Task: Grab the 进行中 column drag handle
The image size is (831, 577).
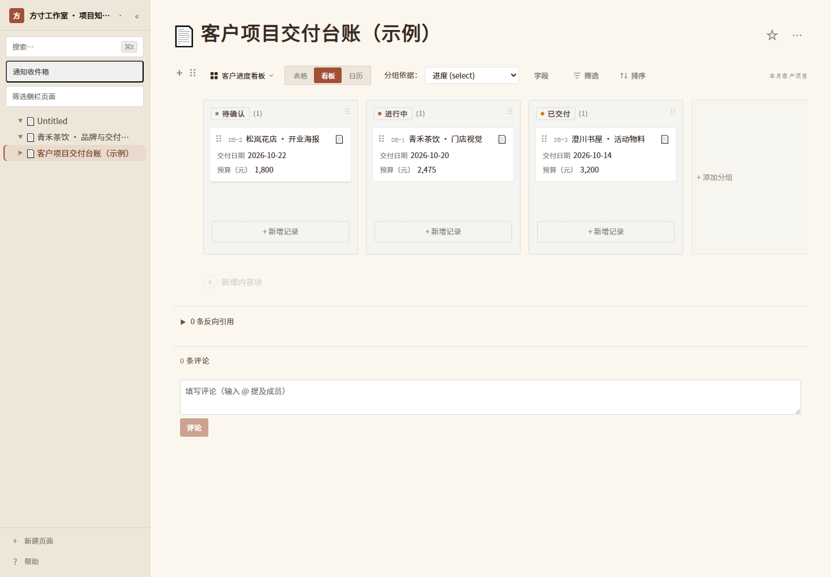Action: coord(510,111)
